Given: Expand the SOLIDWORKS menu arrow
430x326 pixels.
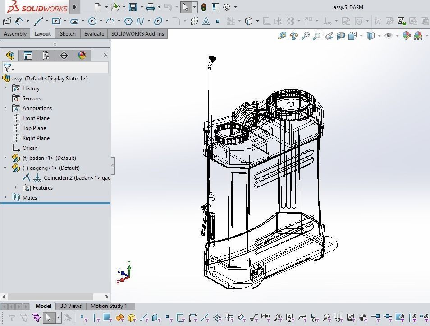Looking at the screenshot, I should click(74, 7).
